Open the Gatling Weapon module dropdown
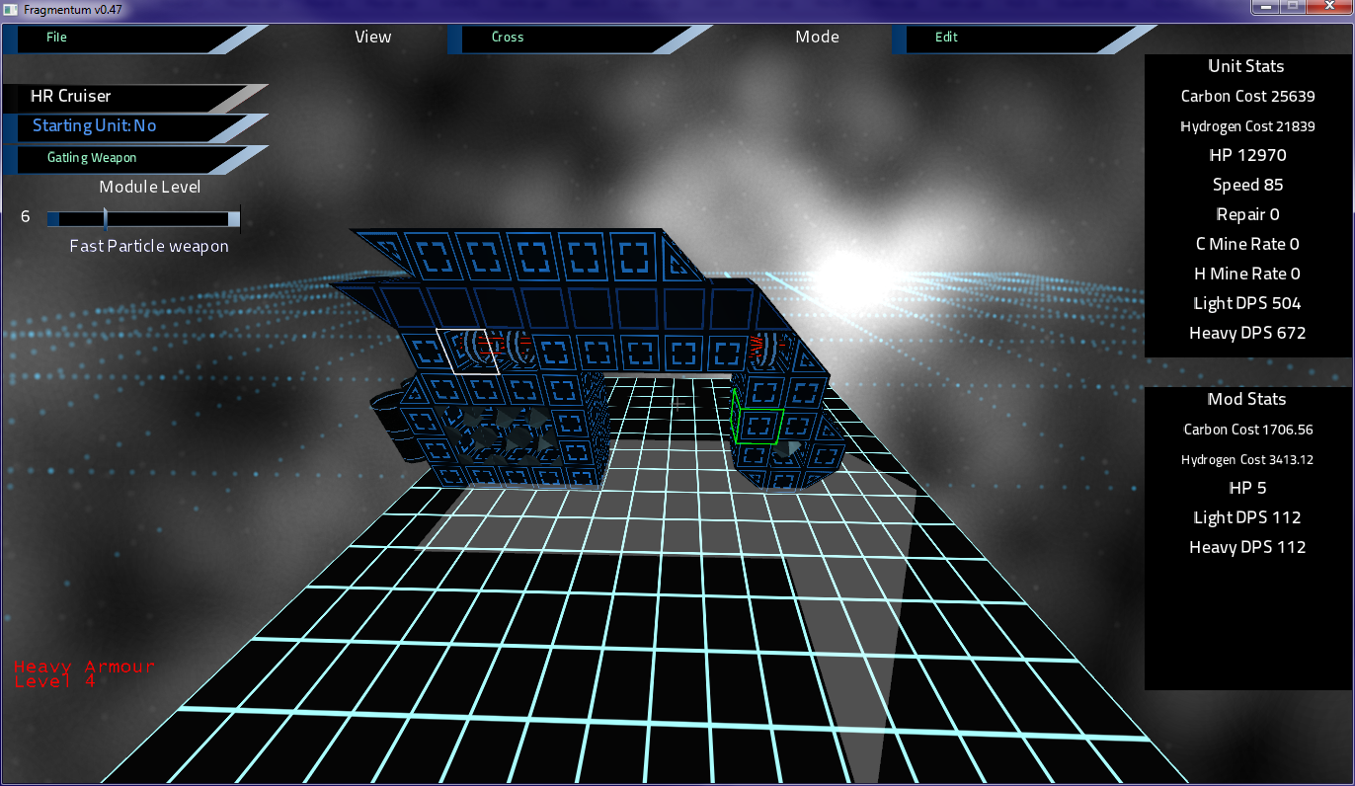 [x=135, y=159]
